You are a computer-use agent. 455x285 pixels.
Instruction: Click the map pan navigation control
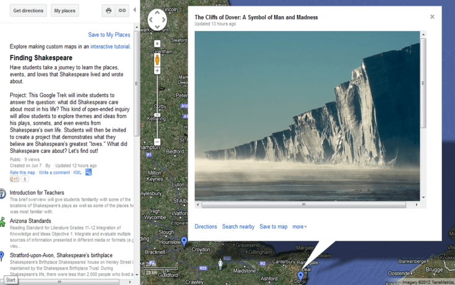coord(157,20)
